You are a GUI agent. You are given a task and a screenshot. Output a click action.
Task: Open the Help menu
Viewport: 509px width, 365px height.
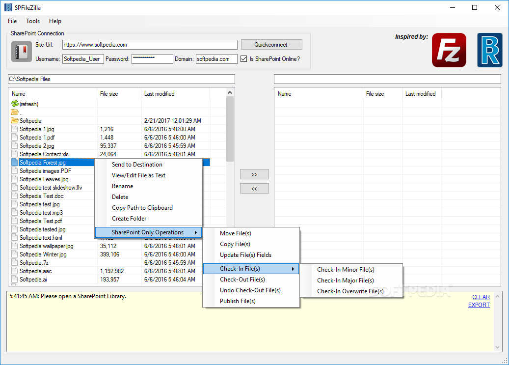pyautogui.click(x=55, y=21)
